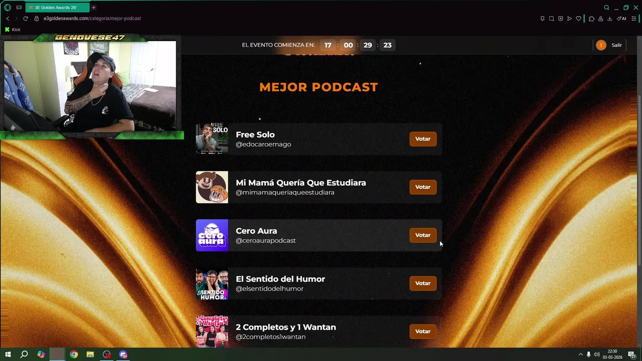Focus the e3goldenawards.com address bar
642x361 pixels.
click(x=92, y=19)
